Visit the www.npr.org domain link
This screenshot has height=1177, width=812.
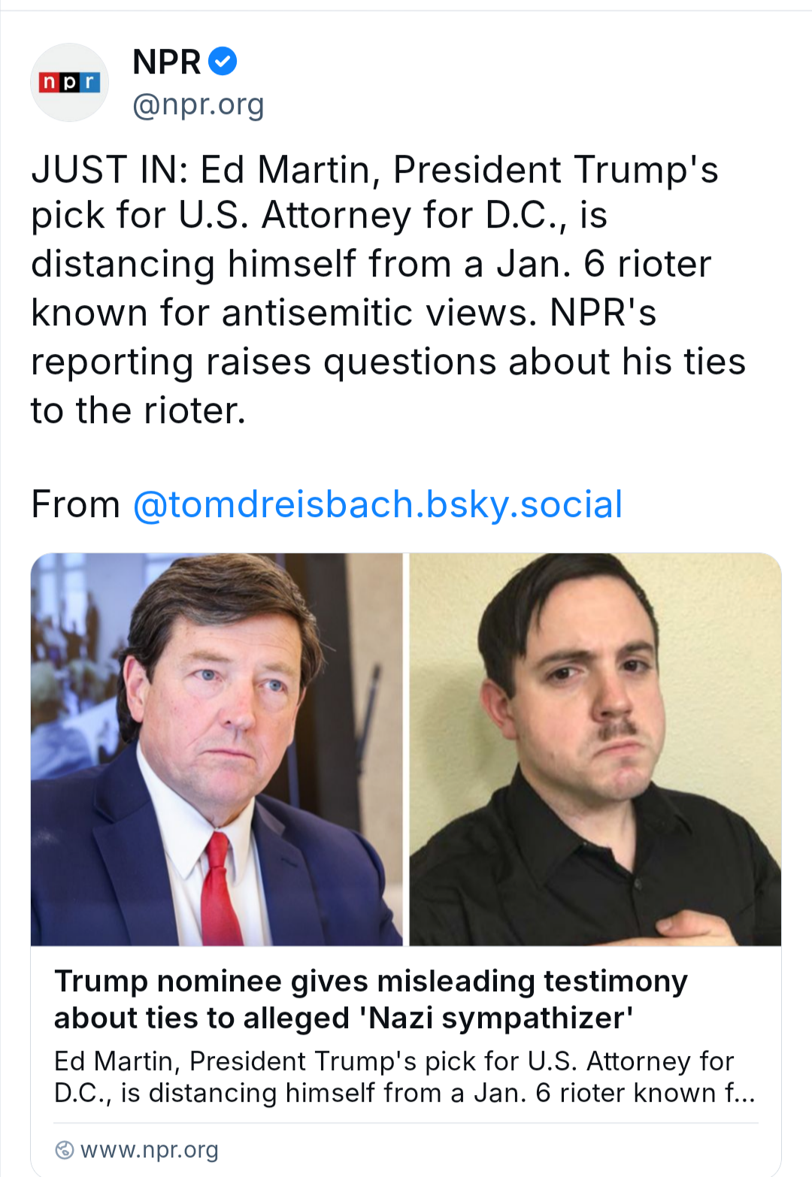pyautogui.click(x=149, y=1150)
